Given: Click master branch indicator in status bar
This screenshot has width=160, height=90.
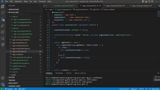Looking at the screenshot, I should [9, 89].
